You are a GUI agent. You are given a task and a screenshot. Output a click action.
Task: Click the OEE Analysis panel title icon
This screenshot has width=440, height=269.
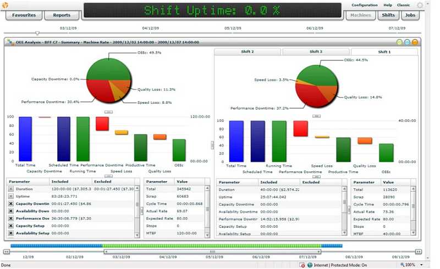tap(10, 42)
